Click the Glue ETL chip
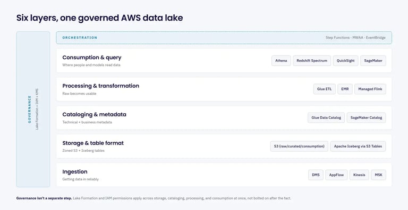This screenshot has width=408, height=210. coord(325,89)
